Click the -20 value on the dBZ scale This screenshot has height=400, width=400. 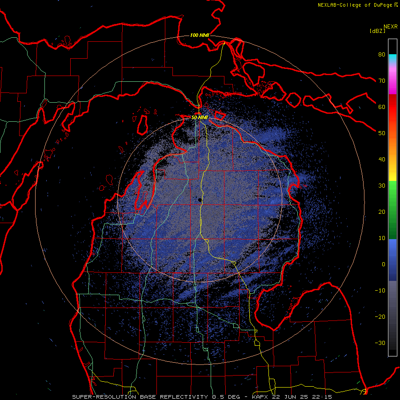coord(380,316)
